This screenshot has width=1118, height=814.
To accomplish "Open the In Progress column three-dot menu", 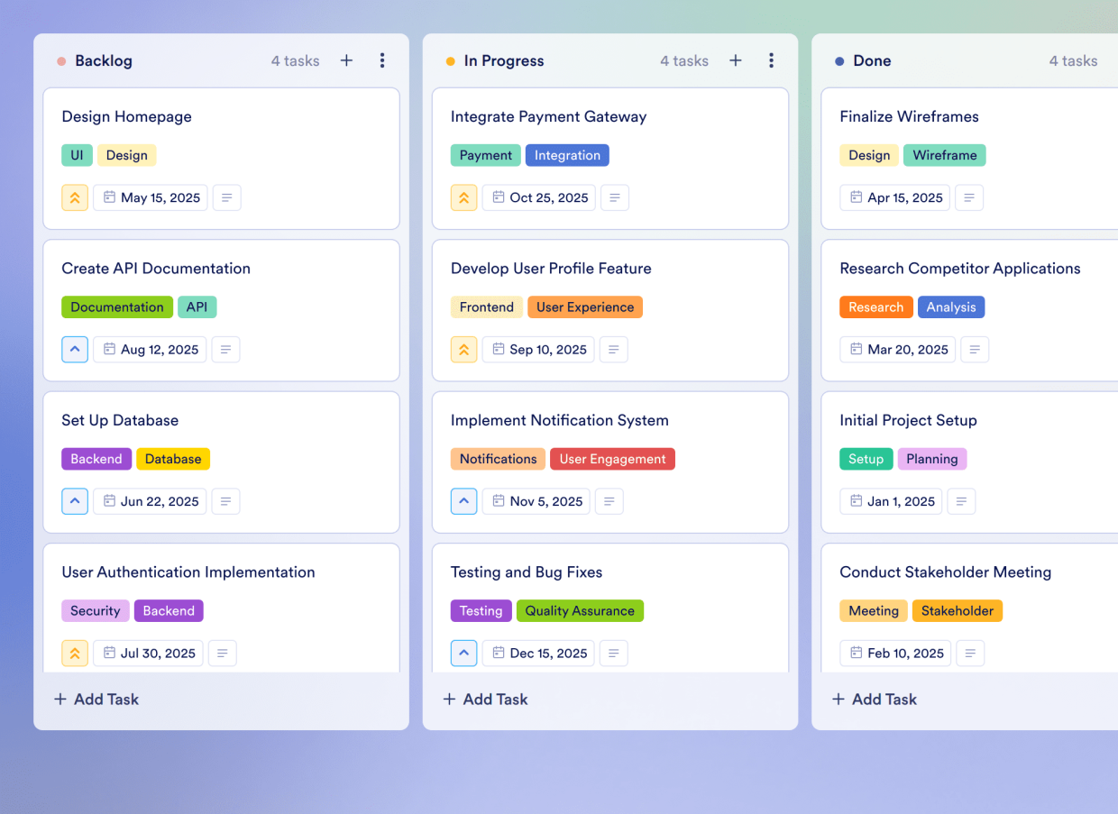I will tap(771, 60).
